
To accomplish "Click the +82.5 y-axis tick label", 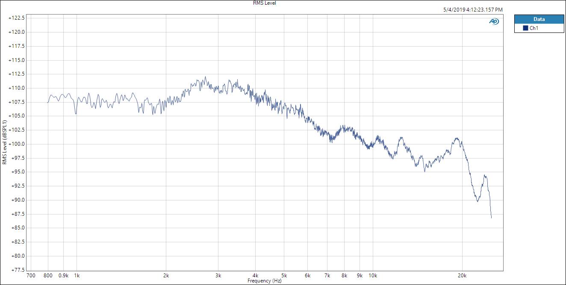I will point(18,242).
